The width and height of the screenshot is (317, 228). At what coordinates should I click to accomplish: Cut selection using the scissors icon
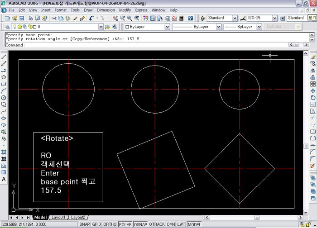(54, 18)
